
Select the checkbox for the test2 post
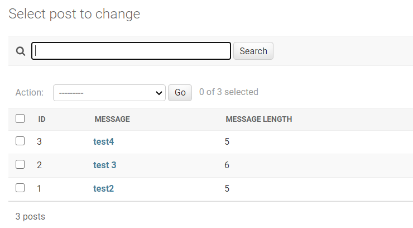point(20,188)
